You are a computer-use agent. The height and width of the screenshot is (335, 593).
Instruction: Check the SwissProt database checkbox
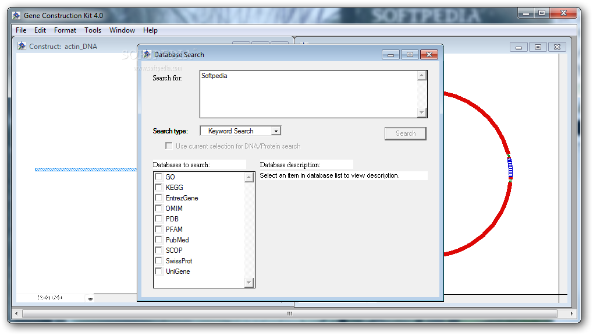tap(158, 261)
